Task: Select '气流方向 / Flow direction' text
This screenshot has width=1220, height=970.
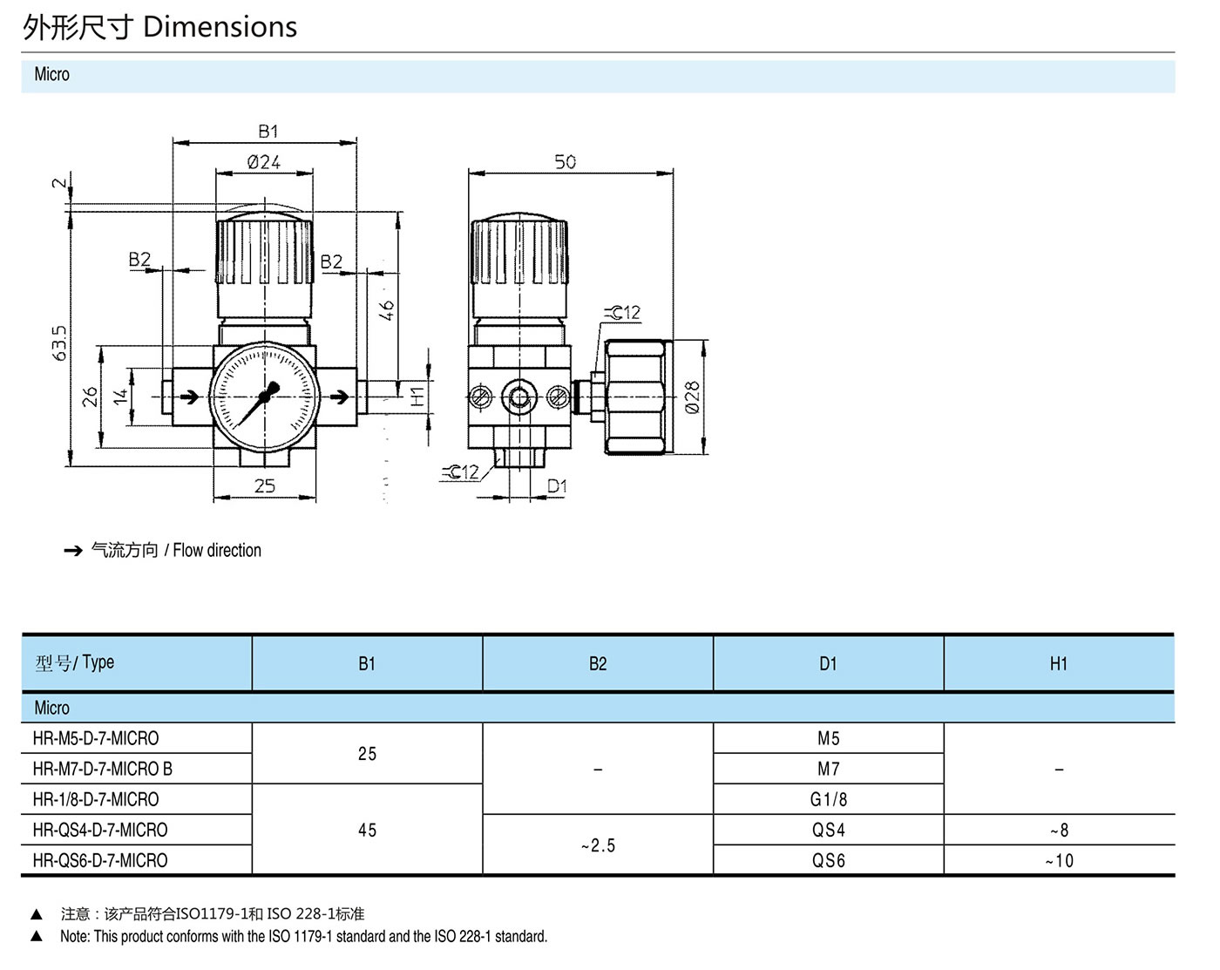Action: click(x=176, y=550)
